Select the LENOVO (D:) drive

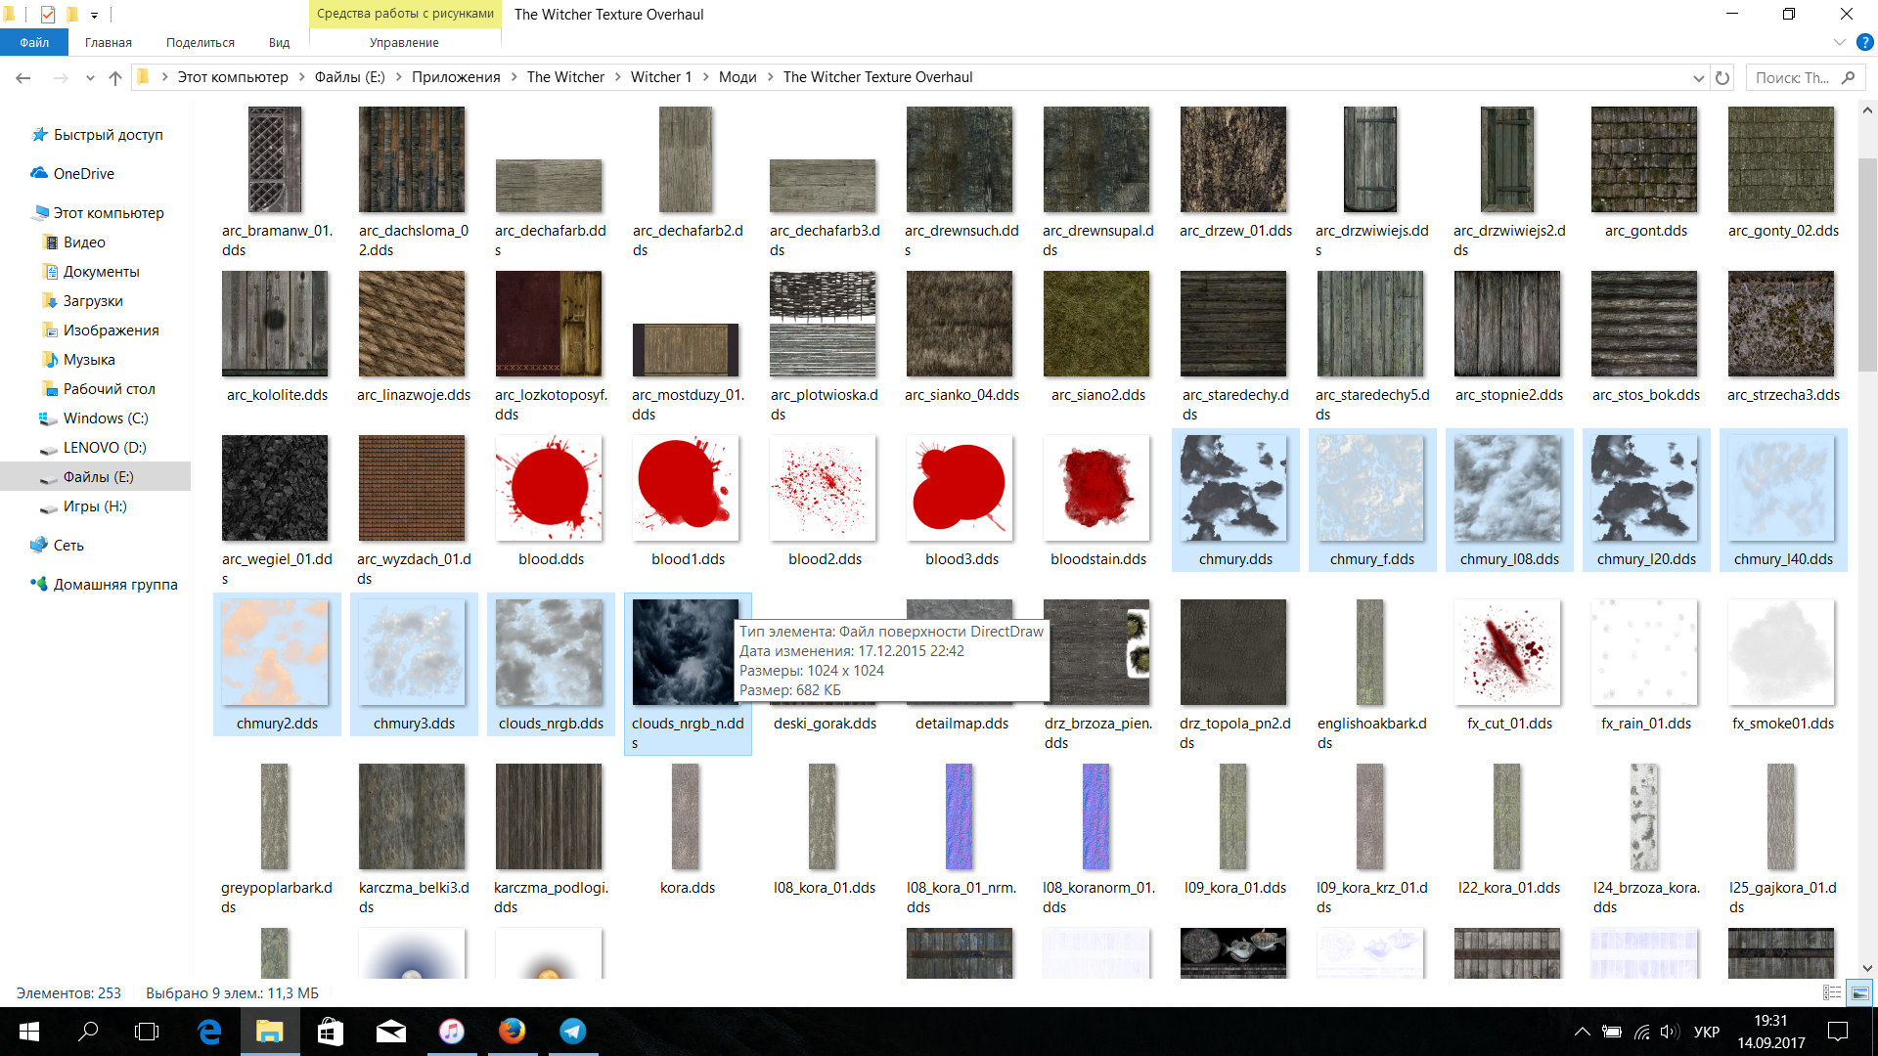click(104, 448)
